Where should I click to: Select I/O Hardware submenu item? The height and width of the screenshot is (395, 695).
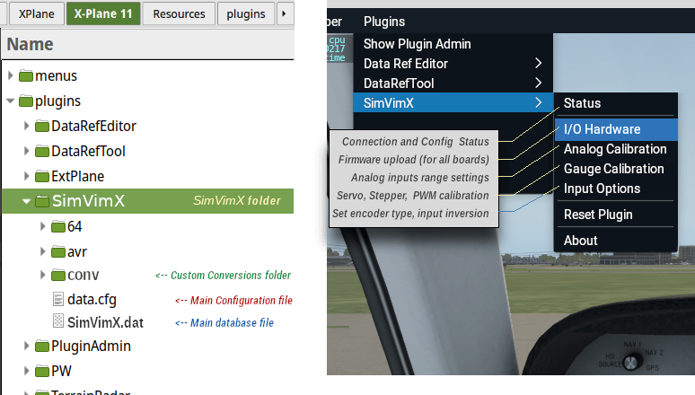(616, 129)
